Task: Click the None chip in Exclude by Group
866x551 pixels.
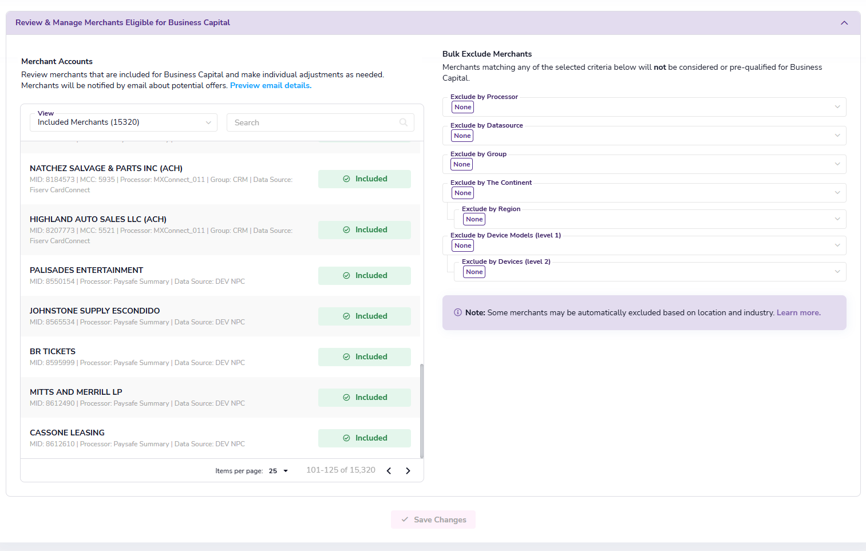Action: 462,164
